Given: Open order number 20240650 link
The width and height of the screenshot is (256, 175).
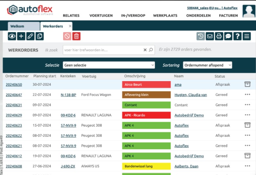Looking at the screenshot, I should pyautogui.click(x=14, y=85).
